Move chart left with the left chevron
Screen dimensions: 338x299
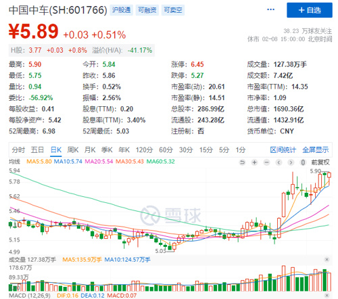pos(279,162)
